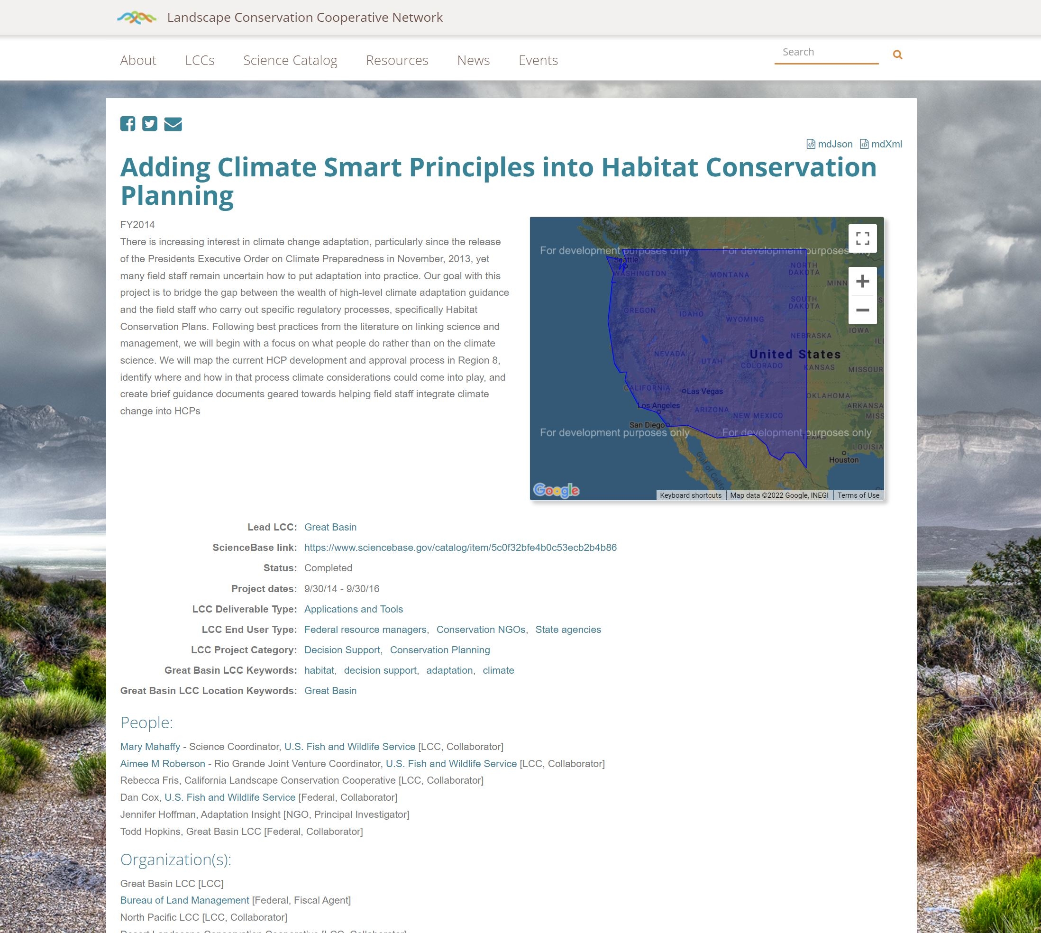1041x933 pixels.
Task: Click Mary Mahaffy person link
Action: 150,746
